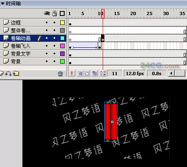The width and height of the screenshot is (187, 167).
Task: Click frame 1 keyframe on 背景 layer
Action: 70,63
